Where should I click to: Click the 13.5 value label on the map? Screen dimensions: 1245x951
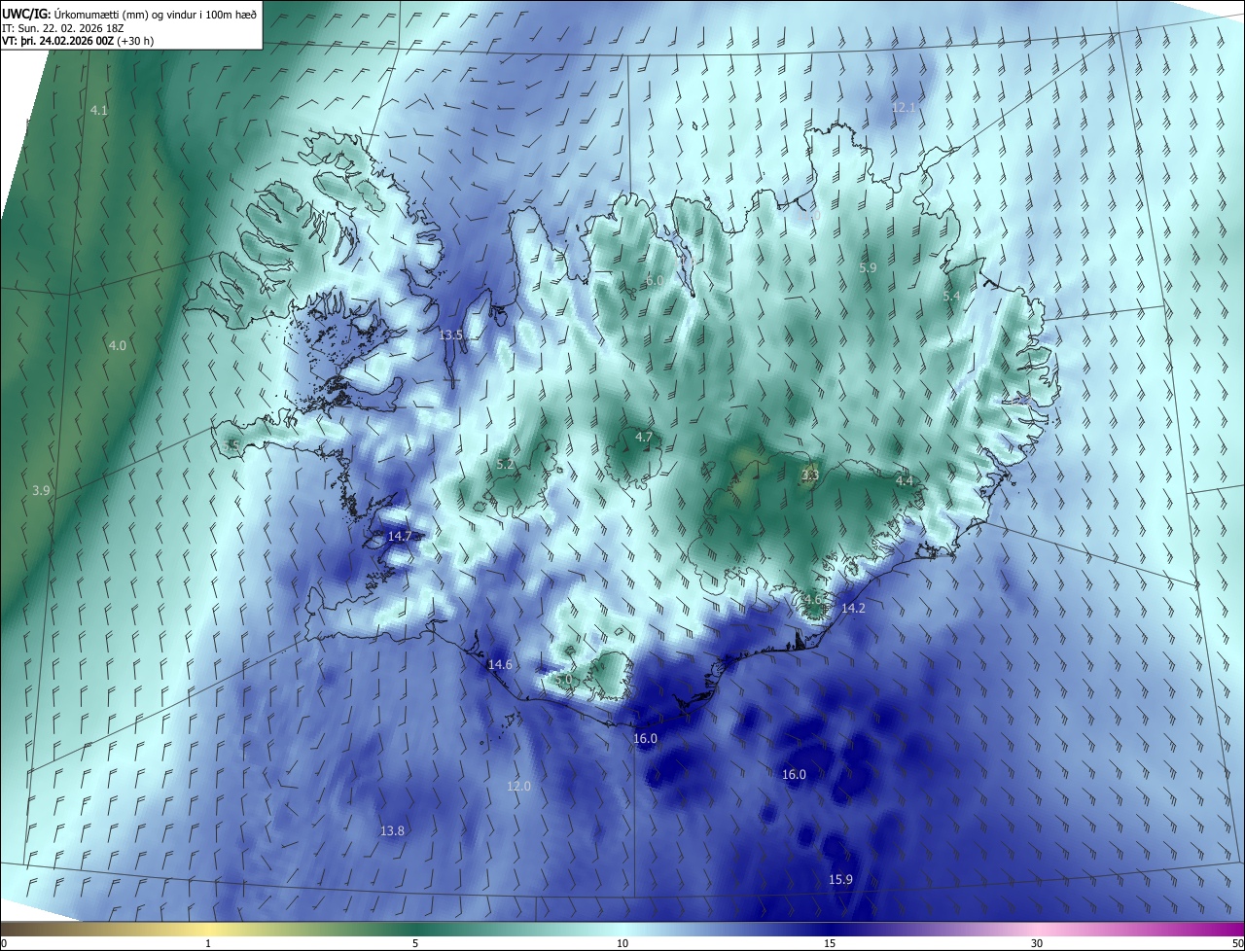[451, 335]
